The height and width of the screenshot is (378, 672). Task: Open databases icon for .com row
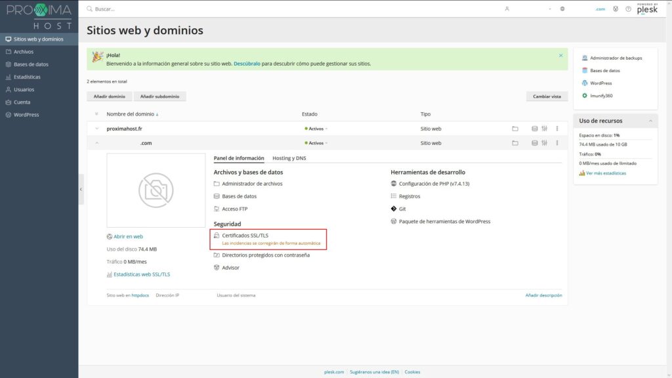(x=534, y=143)
